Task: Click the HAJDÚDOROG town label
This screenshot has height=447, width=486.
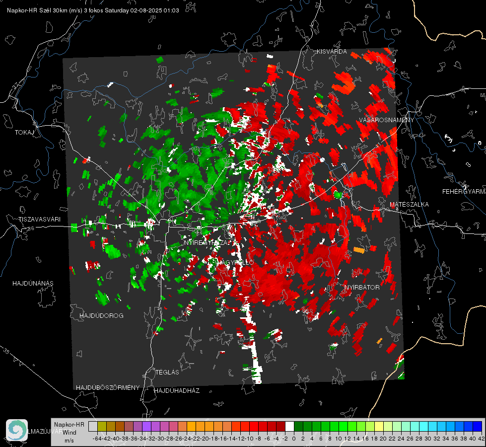Action: [101, 316]
